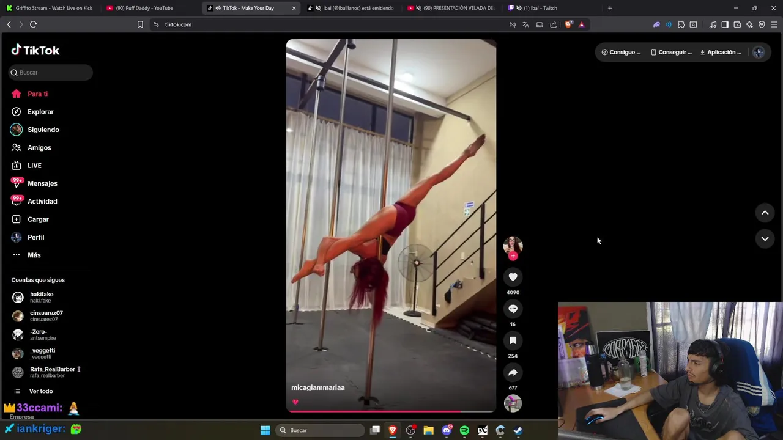
Task: Open the Amigos section
Action: tap(31, 148)
